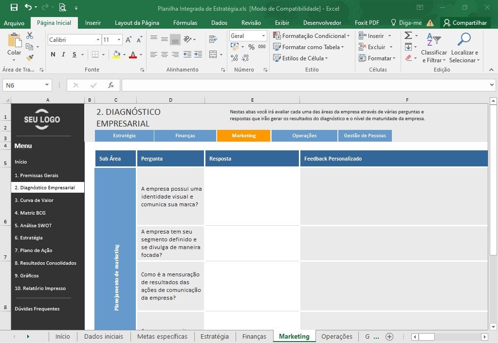The width and height of the screenshot is (498, 344).
Task: Click the Wrap Text icon
Action: [x=213, y=39]
